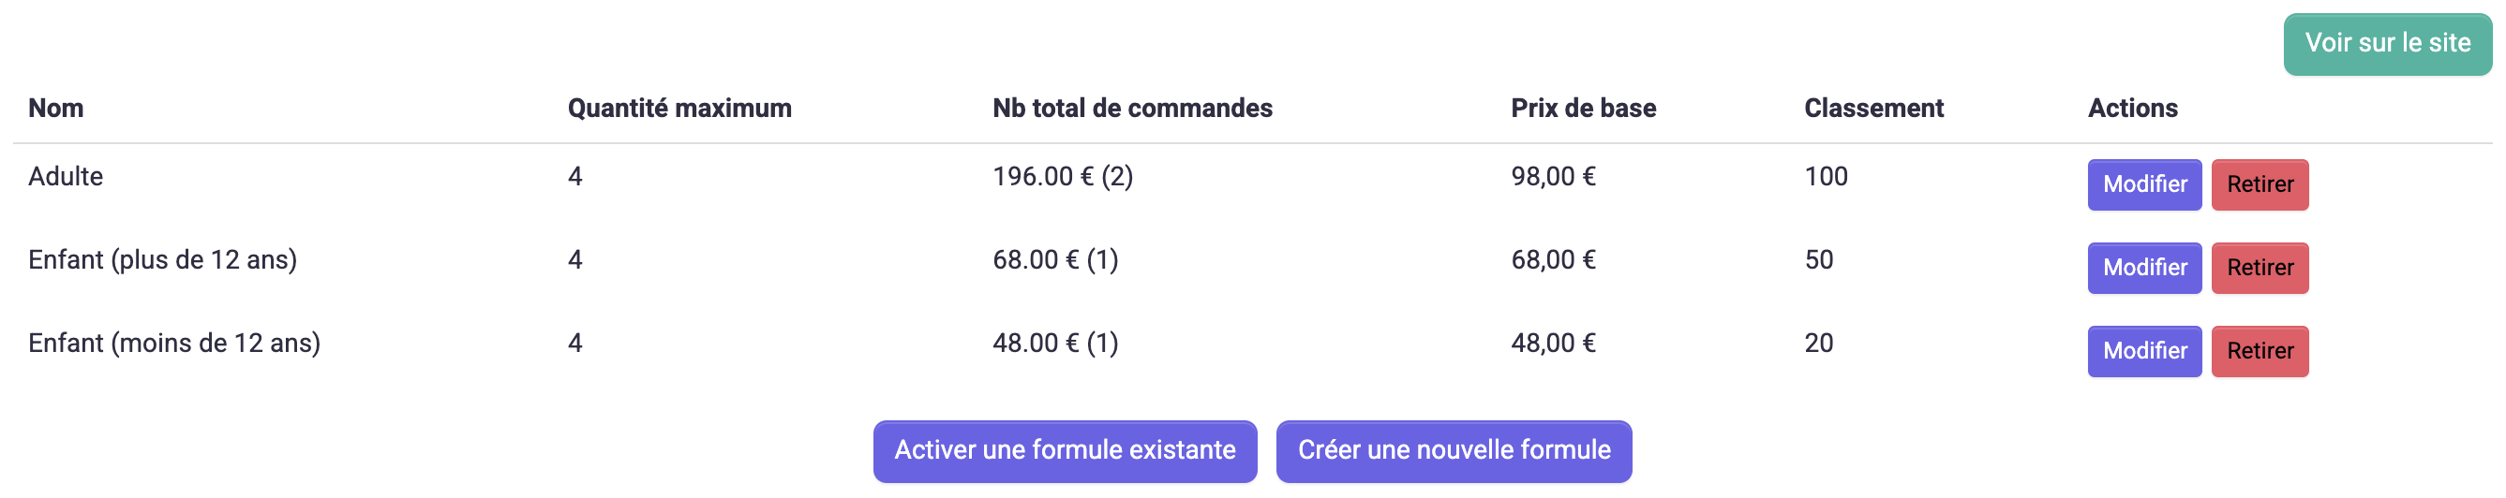This screenshot has width=2506, height=498.
Task: Remove the Adulte formula with Retirer
Action: pyautogui.click(x=2259, y=184)
